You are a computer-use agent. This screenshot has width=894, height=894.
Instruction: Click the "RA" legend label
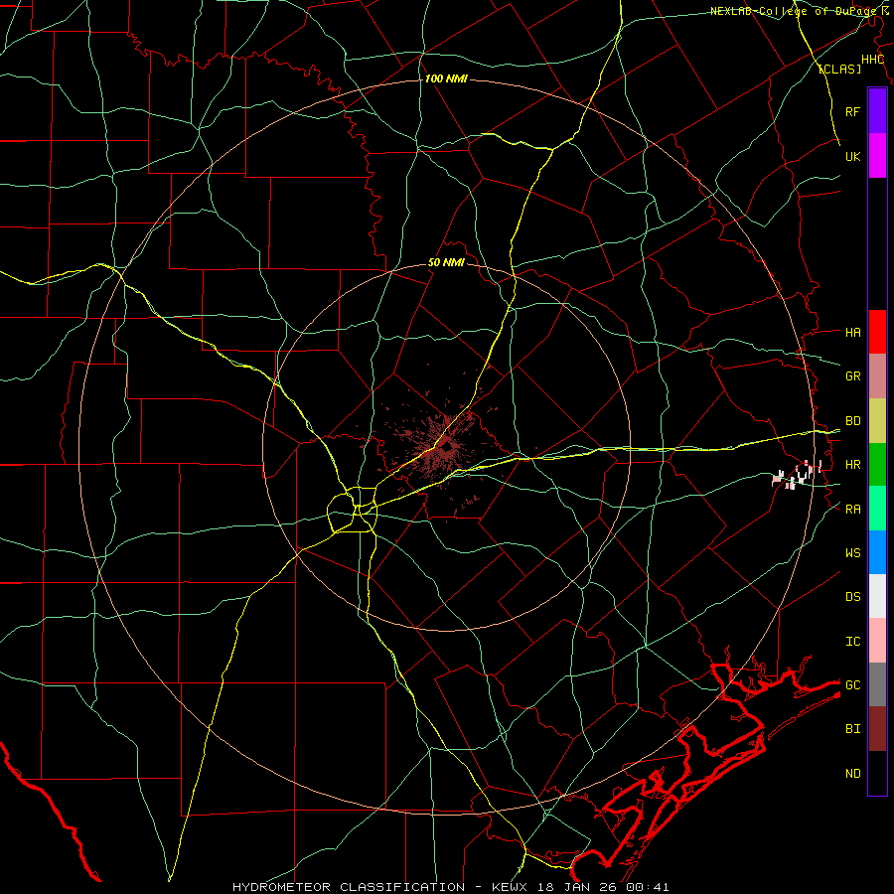tap(853, 509)
